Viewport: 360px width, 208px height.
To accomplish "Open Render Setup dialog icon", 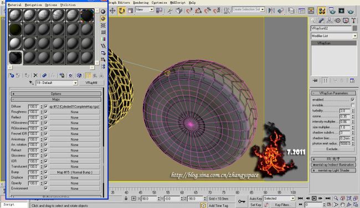I will coord(332,11).
